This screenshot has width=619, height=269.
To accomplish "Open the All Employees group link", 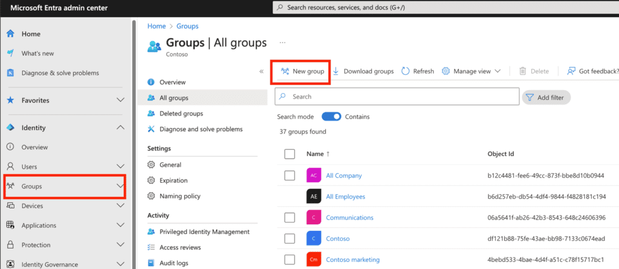I will point(345,196).
